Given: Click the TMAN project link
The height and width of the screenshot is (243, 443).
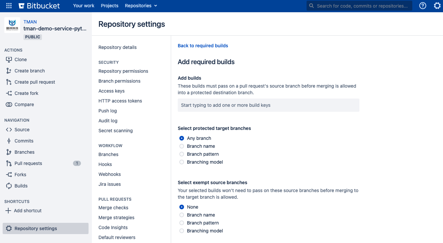Looking at the screenshot, I should [x=30, y=22].
